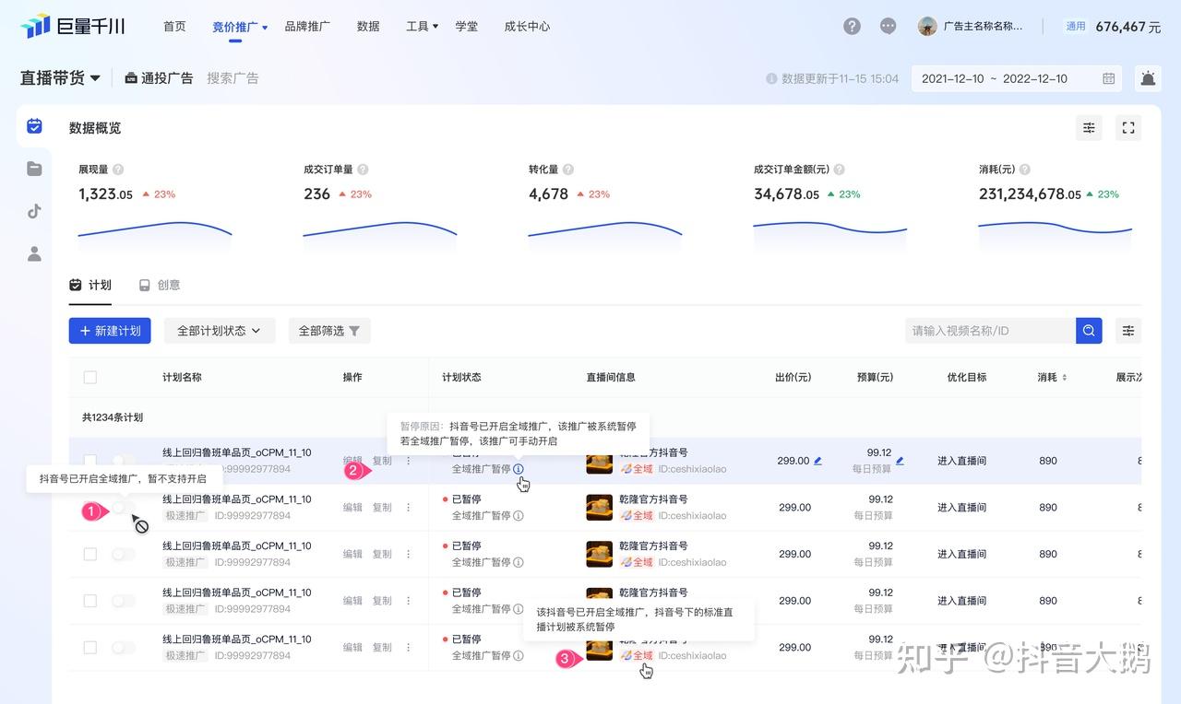Select the 搜索广告 tab
The height and width of the screenshot is (704, 1181).
click(x=233, y=78)
